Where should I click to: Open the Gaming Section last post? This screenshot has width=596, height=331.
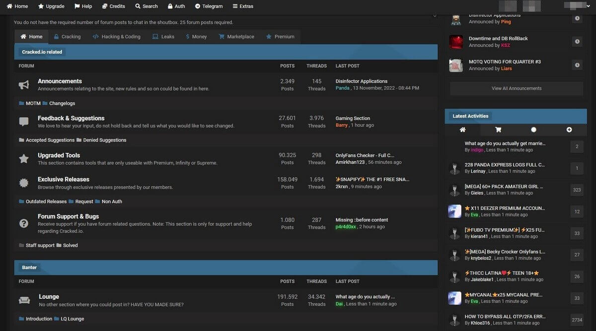pyautogui.click(x=353, y=118)
